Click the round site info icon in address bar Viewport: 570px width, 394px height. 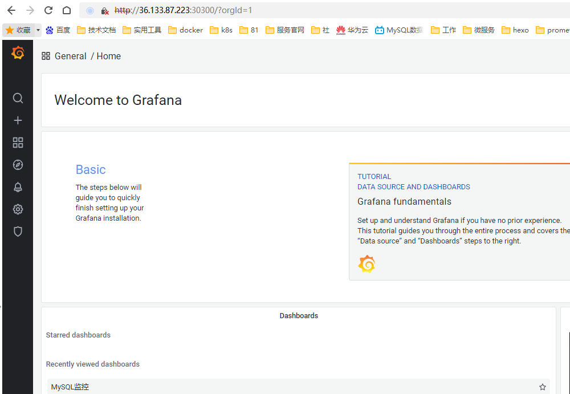tap(90, 11)
